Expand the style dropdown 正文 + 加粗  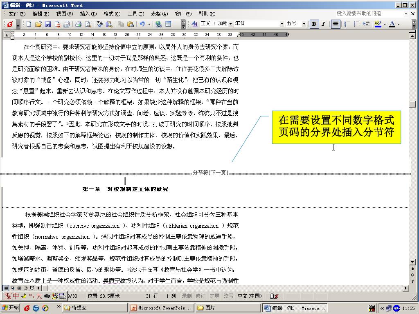(x=230, y=24)
